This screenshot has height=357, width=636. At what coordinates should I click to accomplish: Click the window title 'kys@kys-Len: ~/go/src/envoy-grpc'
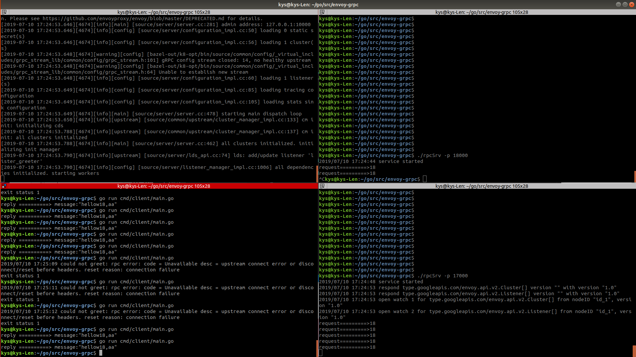tap(318, 5)
